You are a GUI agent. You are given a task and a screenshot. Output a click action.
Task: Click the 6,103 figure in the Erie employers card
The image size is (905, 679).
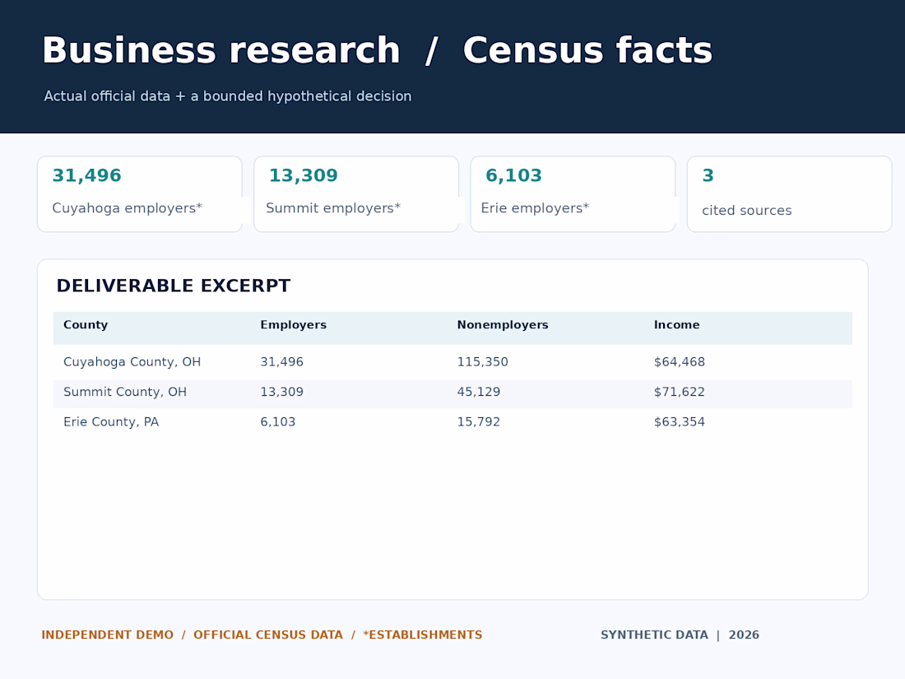(513, 175)
